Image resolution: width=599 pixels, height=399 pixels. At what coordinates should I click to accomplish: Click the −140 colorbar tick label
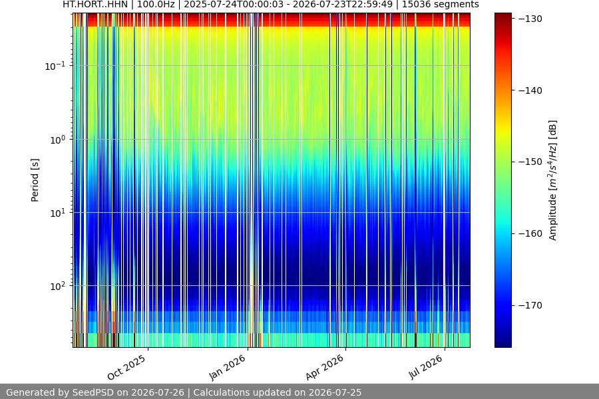(530, 90)
